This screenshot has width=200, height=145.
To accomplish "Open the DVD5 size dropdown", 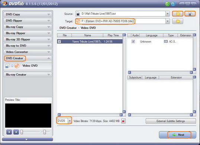I will click(70, 121).
